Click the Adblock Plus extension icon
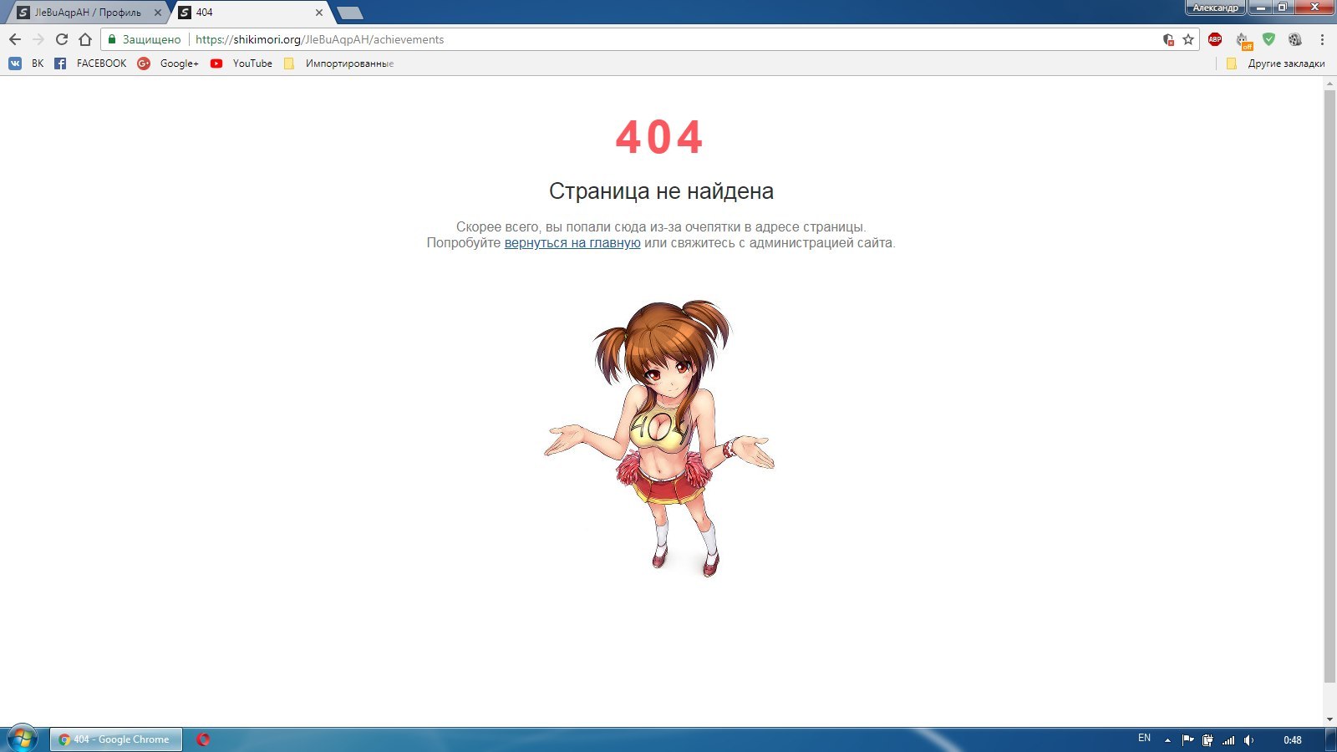1337x752 pixels. [x=1215, y=39]
